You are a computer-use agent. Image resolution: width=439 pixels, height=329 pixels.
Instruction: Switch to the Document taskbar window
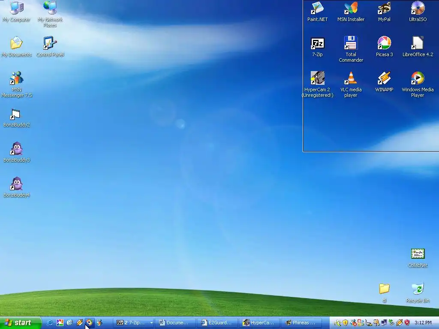[175, 323]
